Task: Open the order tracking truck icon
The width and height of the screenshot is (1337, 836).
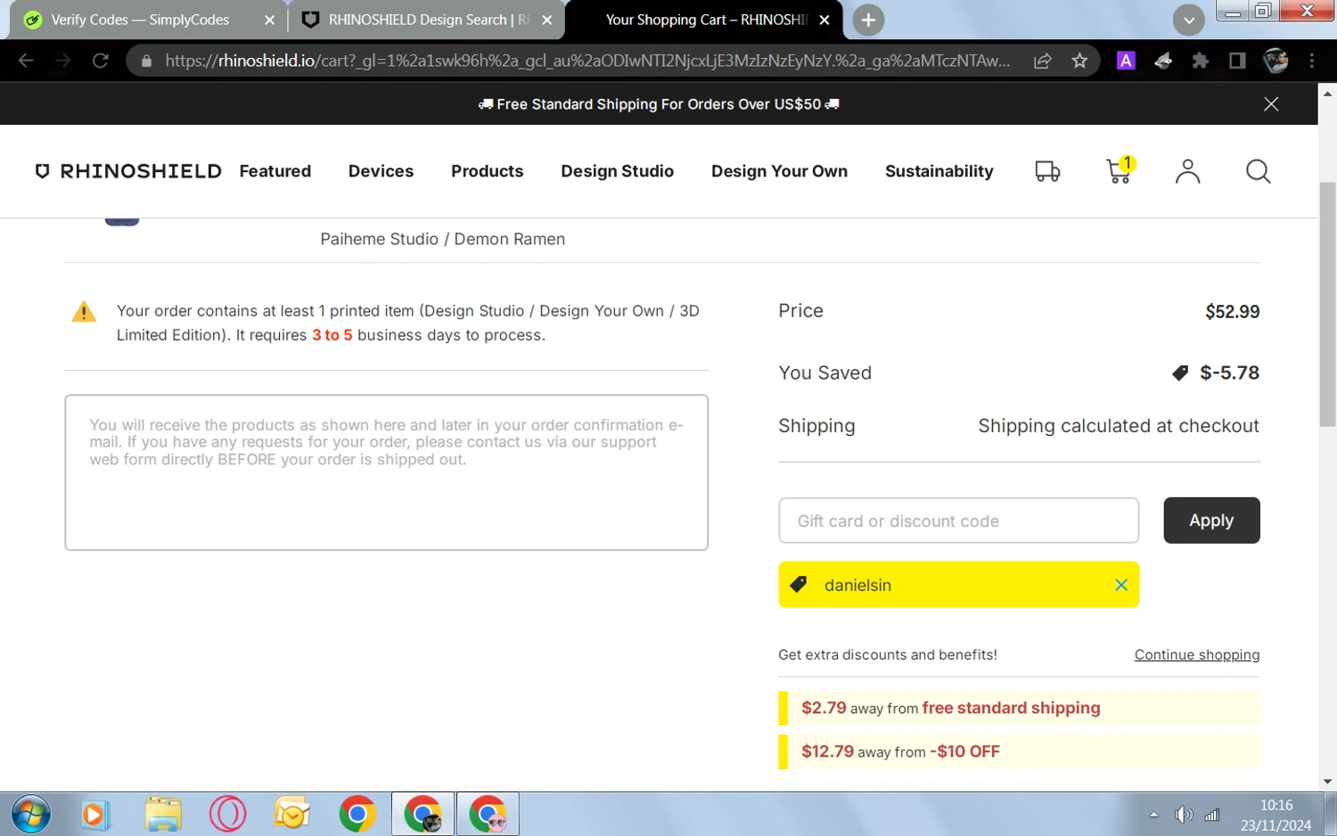Action: click(1047, 171)
